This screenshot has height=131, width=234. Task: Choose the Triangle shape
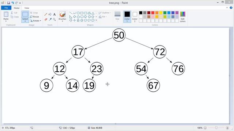point(93,13)
